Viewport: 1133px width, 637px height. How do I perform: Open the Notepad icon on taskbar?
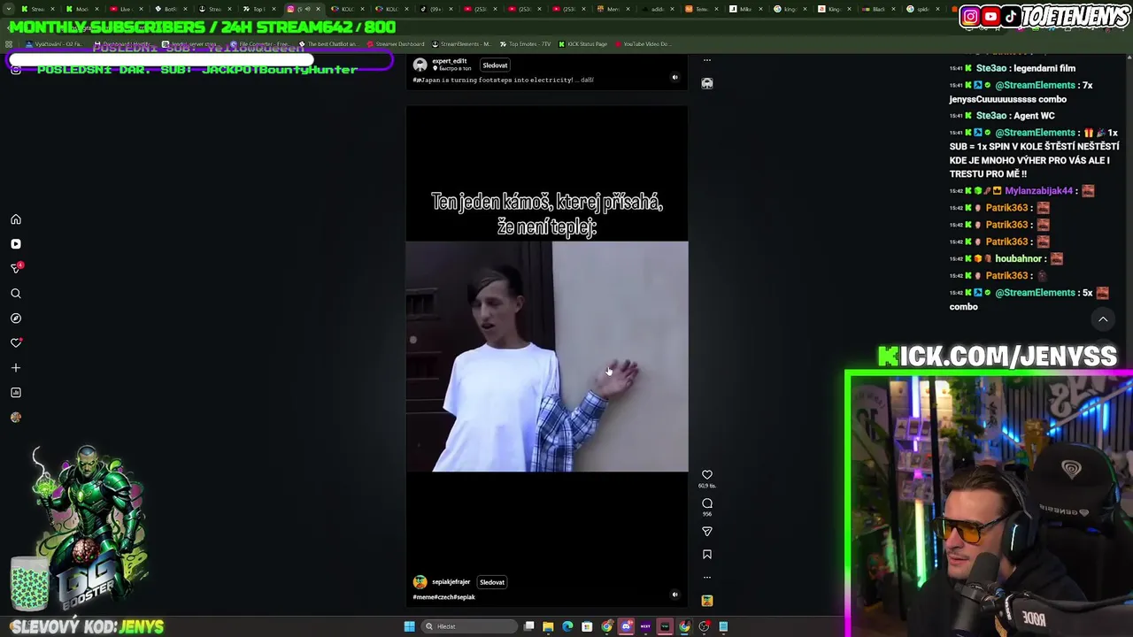[x=723, y=626]
